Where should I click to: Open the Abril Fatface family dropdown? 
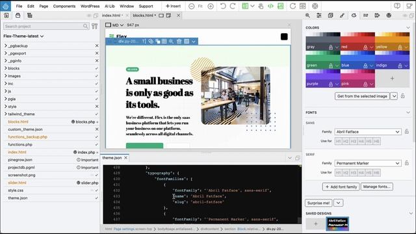pyautogui.click(x=367, y=132)
